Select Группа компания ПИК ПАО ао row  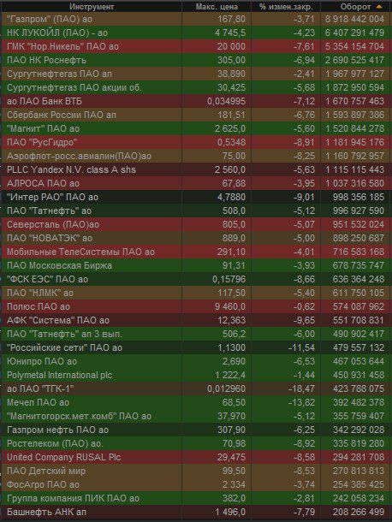click(196, 498)
